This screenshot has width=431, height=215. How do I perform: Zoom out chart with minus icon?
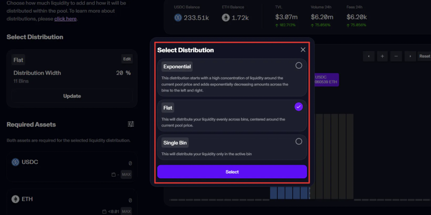pos(396,56)
